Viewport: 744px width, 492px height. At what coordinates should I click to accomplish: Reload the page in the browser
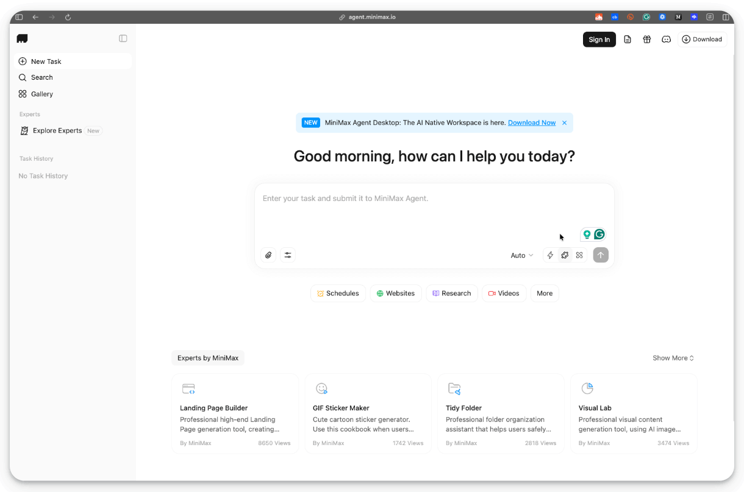(68, 17)
